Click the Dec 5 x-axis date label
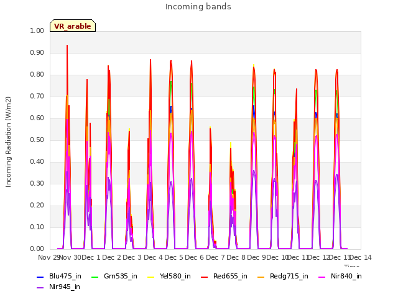Screen dimensions: 398x299 click(174, 257)
